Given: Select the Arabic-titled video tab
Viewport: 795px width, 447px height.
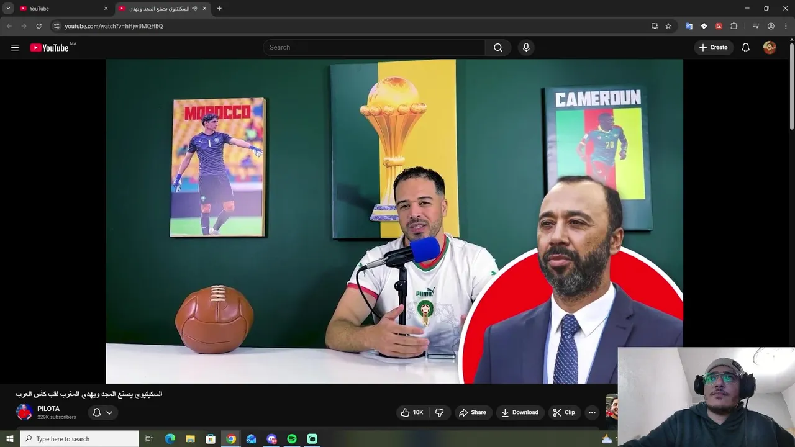Looking at the screenshot, I should click(x=163, y=8).
